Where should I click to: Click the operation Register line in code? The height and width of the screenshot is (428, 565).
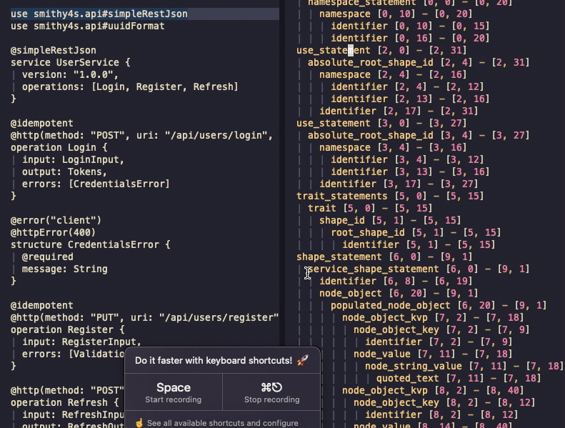[67, 329]
